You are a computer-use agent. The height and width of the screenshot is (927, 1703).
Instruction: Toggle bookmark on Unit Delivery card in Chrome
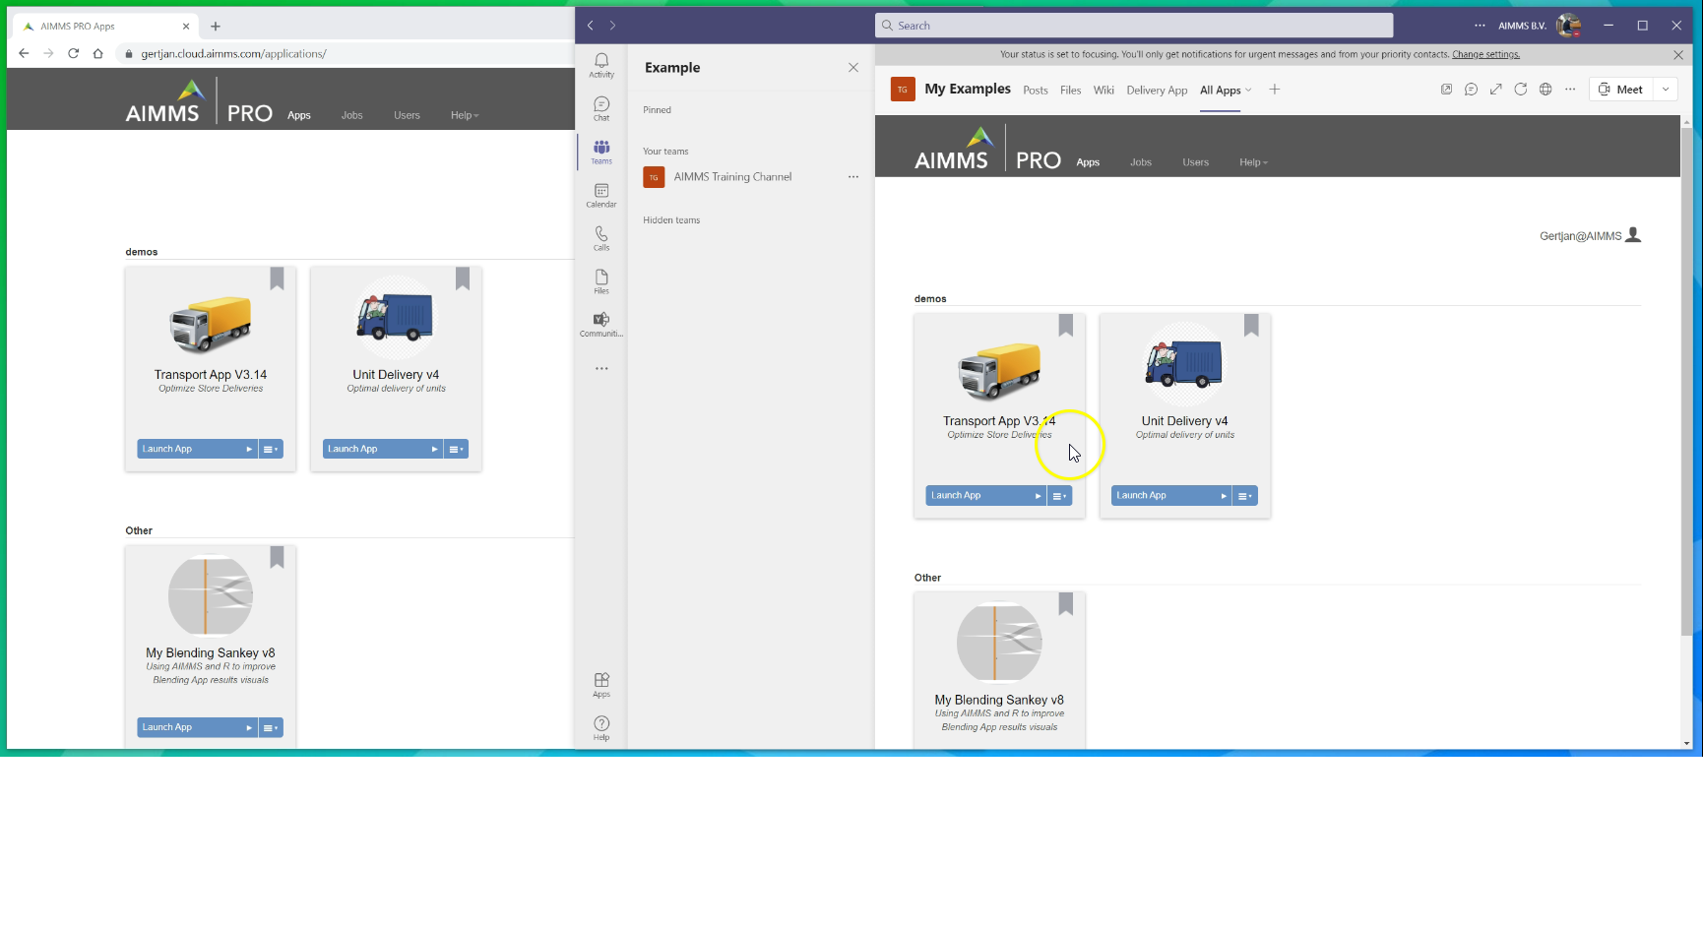click(x=463, y=279)
